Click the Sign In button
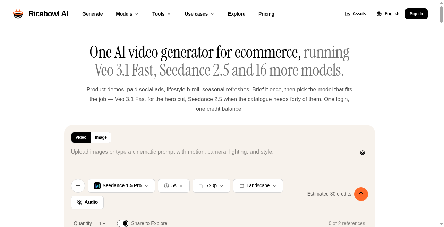 416,14
